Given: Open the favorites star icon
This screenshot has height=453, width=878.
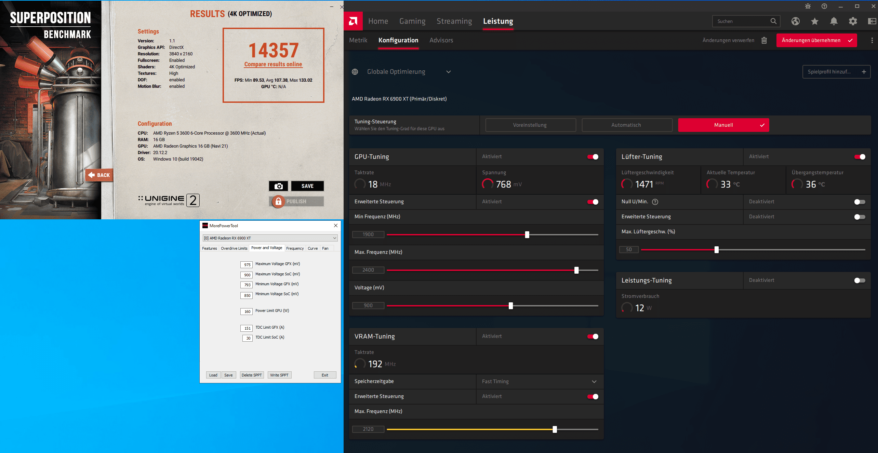Looking at the screenshot, I should pos(815,21).
